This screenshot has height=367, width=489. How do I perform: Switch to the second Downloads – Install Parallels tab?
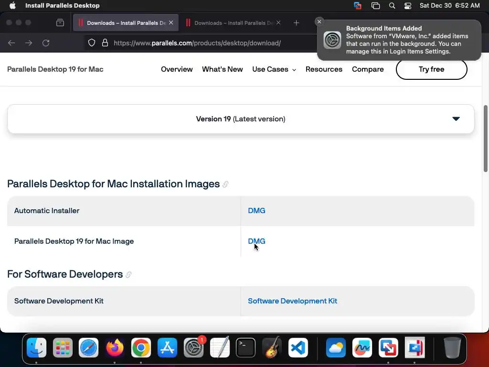coord(234,23)
